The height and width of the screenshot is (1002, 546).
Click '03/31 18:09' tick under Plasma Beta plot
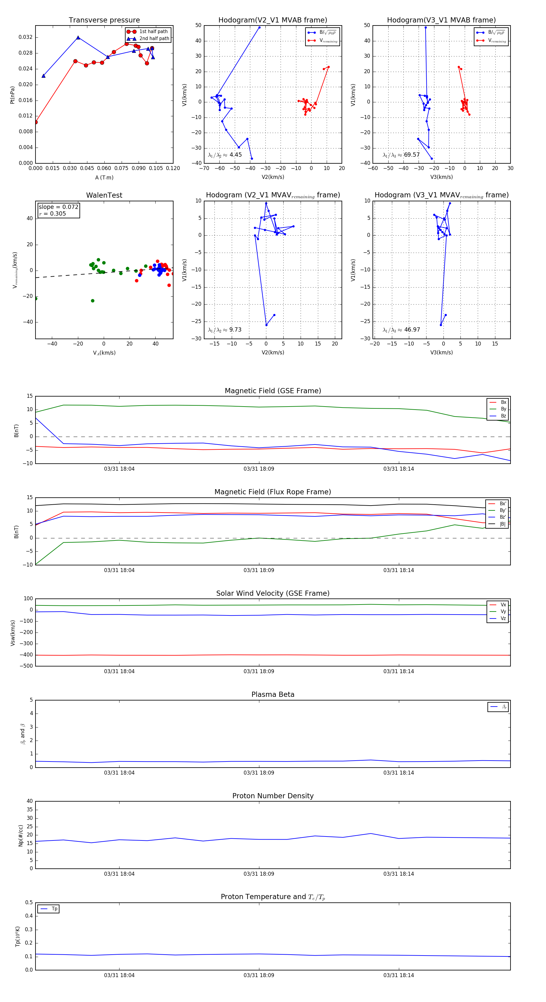pos(259,773)
